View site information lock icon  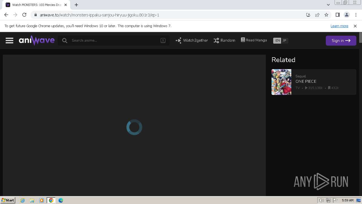click(x=35, y=15)
